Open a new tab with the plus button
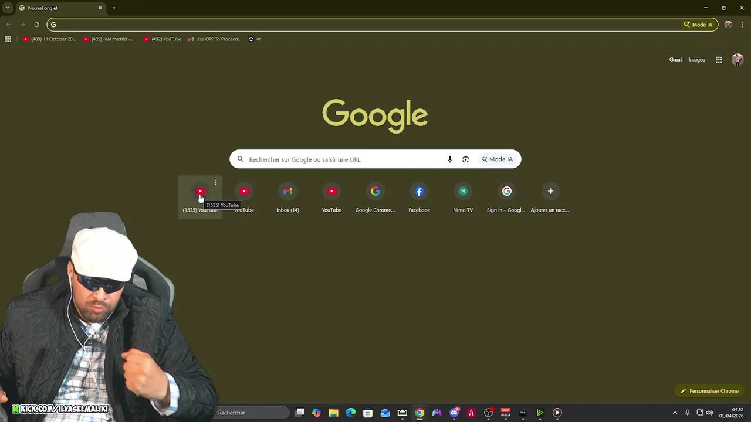This screenshot has width=751, height=422. (114, 8)
